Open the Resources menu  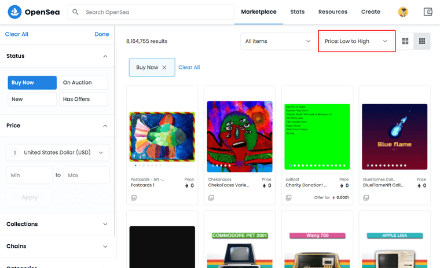pyautogui.click(x=333, y=12)
